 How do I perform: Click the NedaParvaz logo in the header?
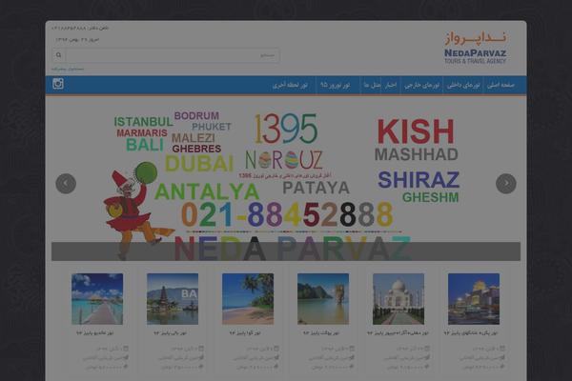pyautogui.click(x=475, y=49)
